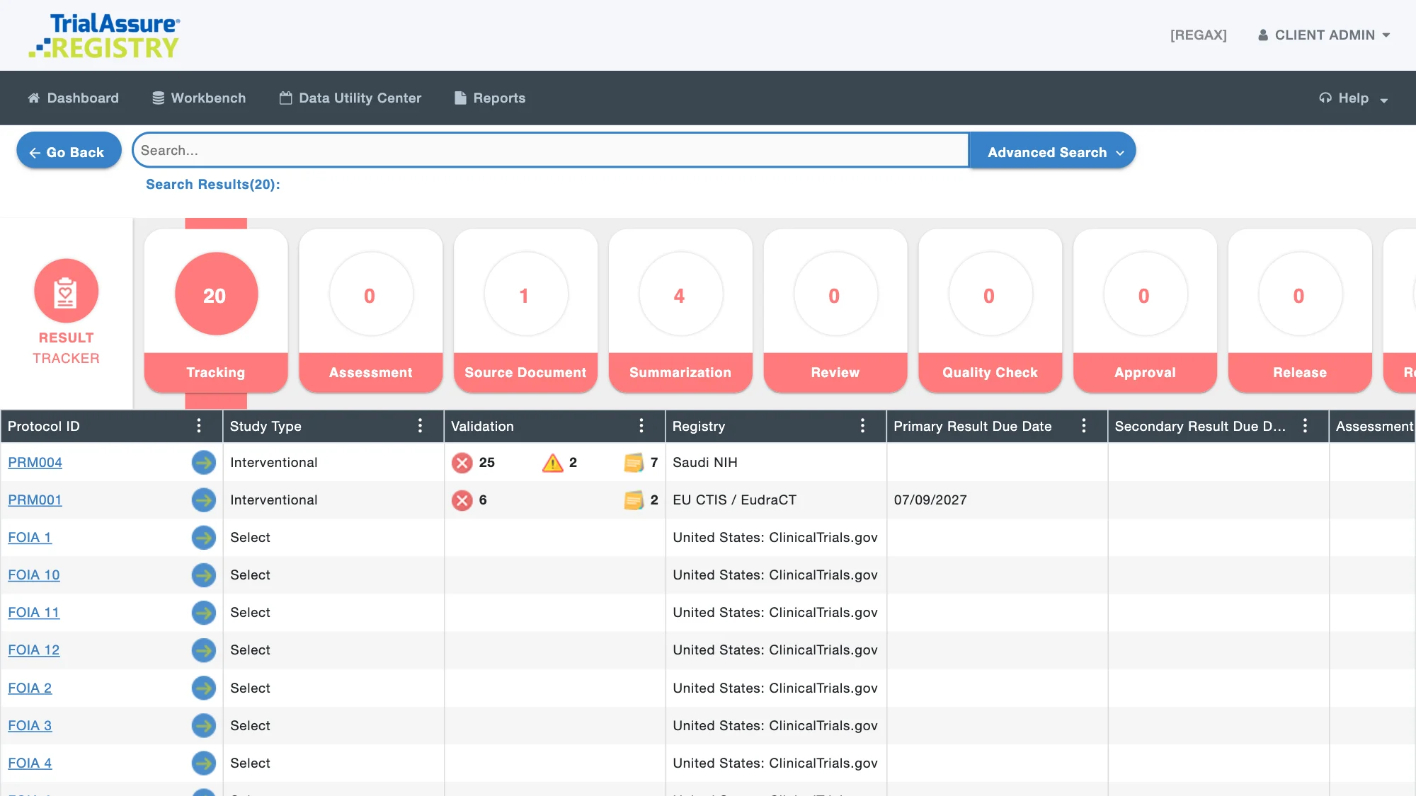Click the arrow icon for FOIA 10
The image size is (1416, 796).
(x=204, y=575)
